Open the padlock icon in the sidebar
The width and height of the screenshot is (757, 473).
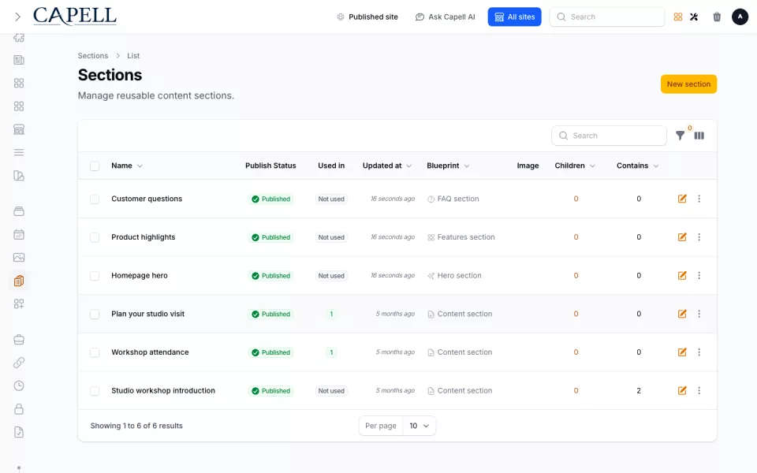point(19,409)
